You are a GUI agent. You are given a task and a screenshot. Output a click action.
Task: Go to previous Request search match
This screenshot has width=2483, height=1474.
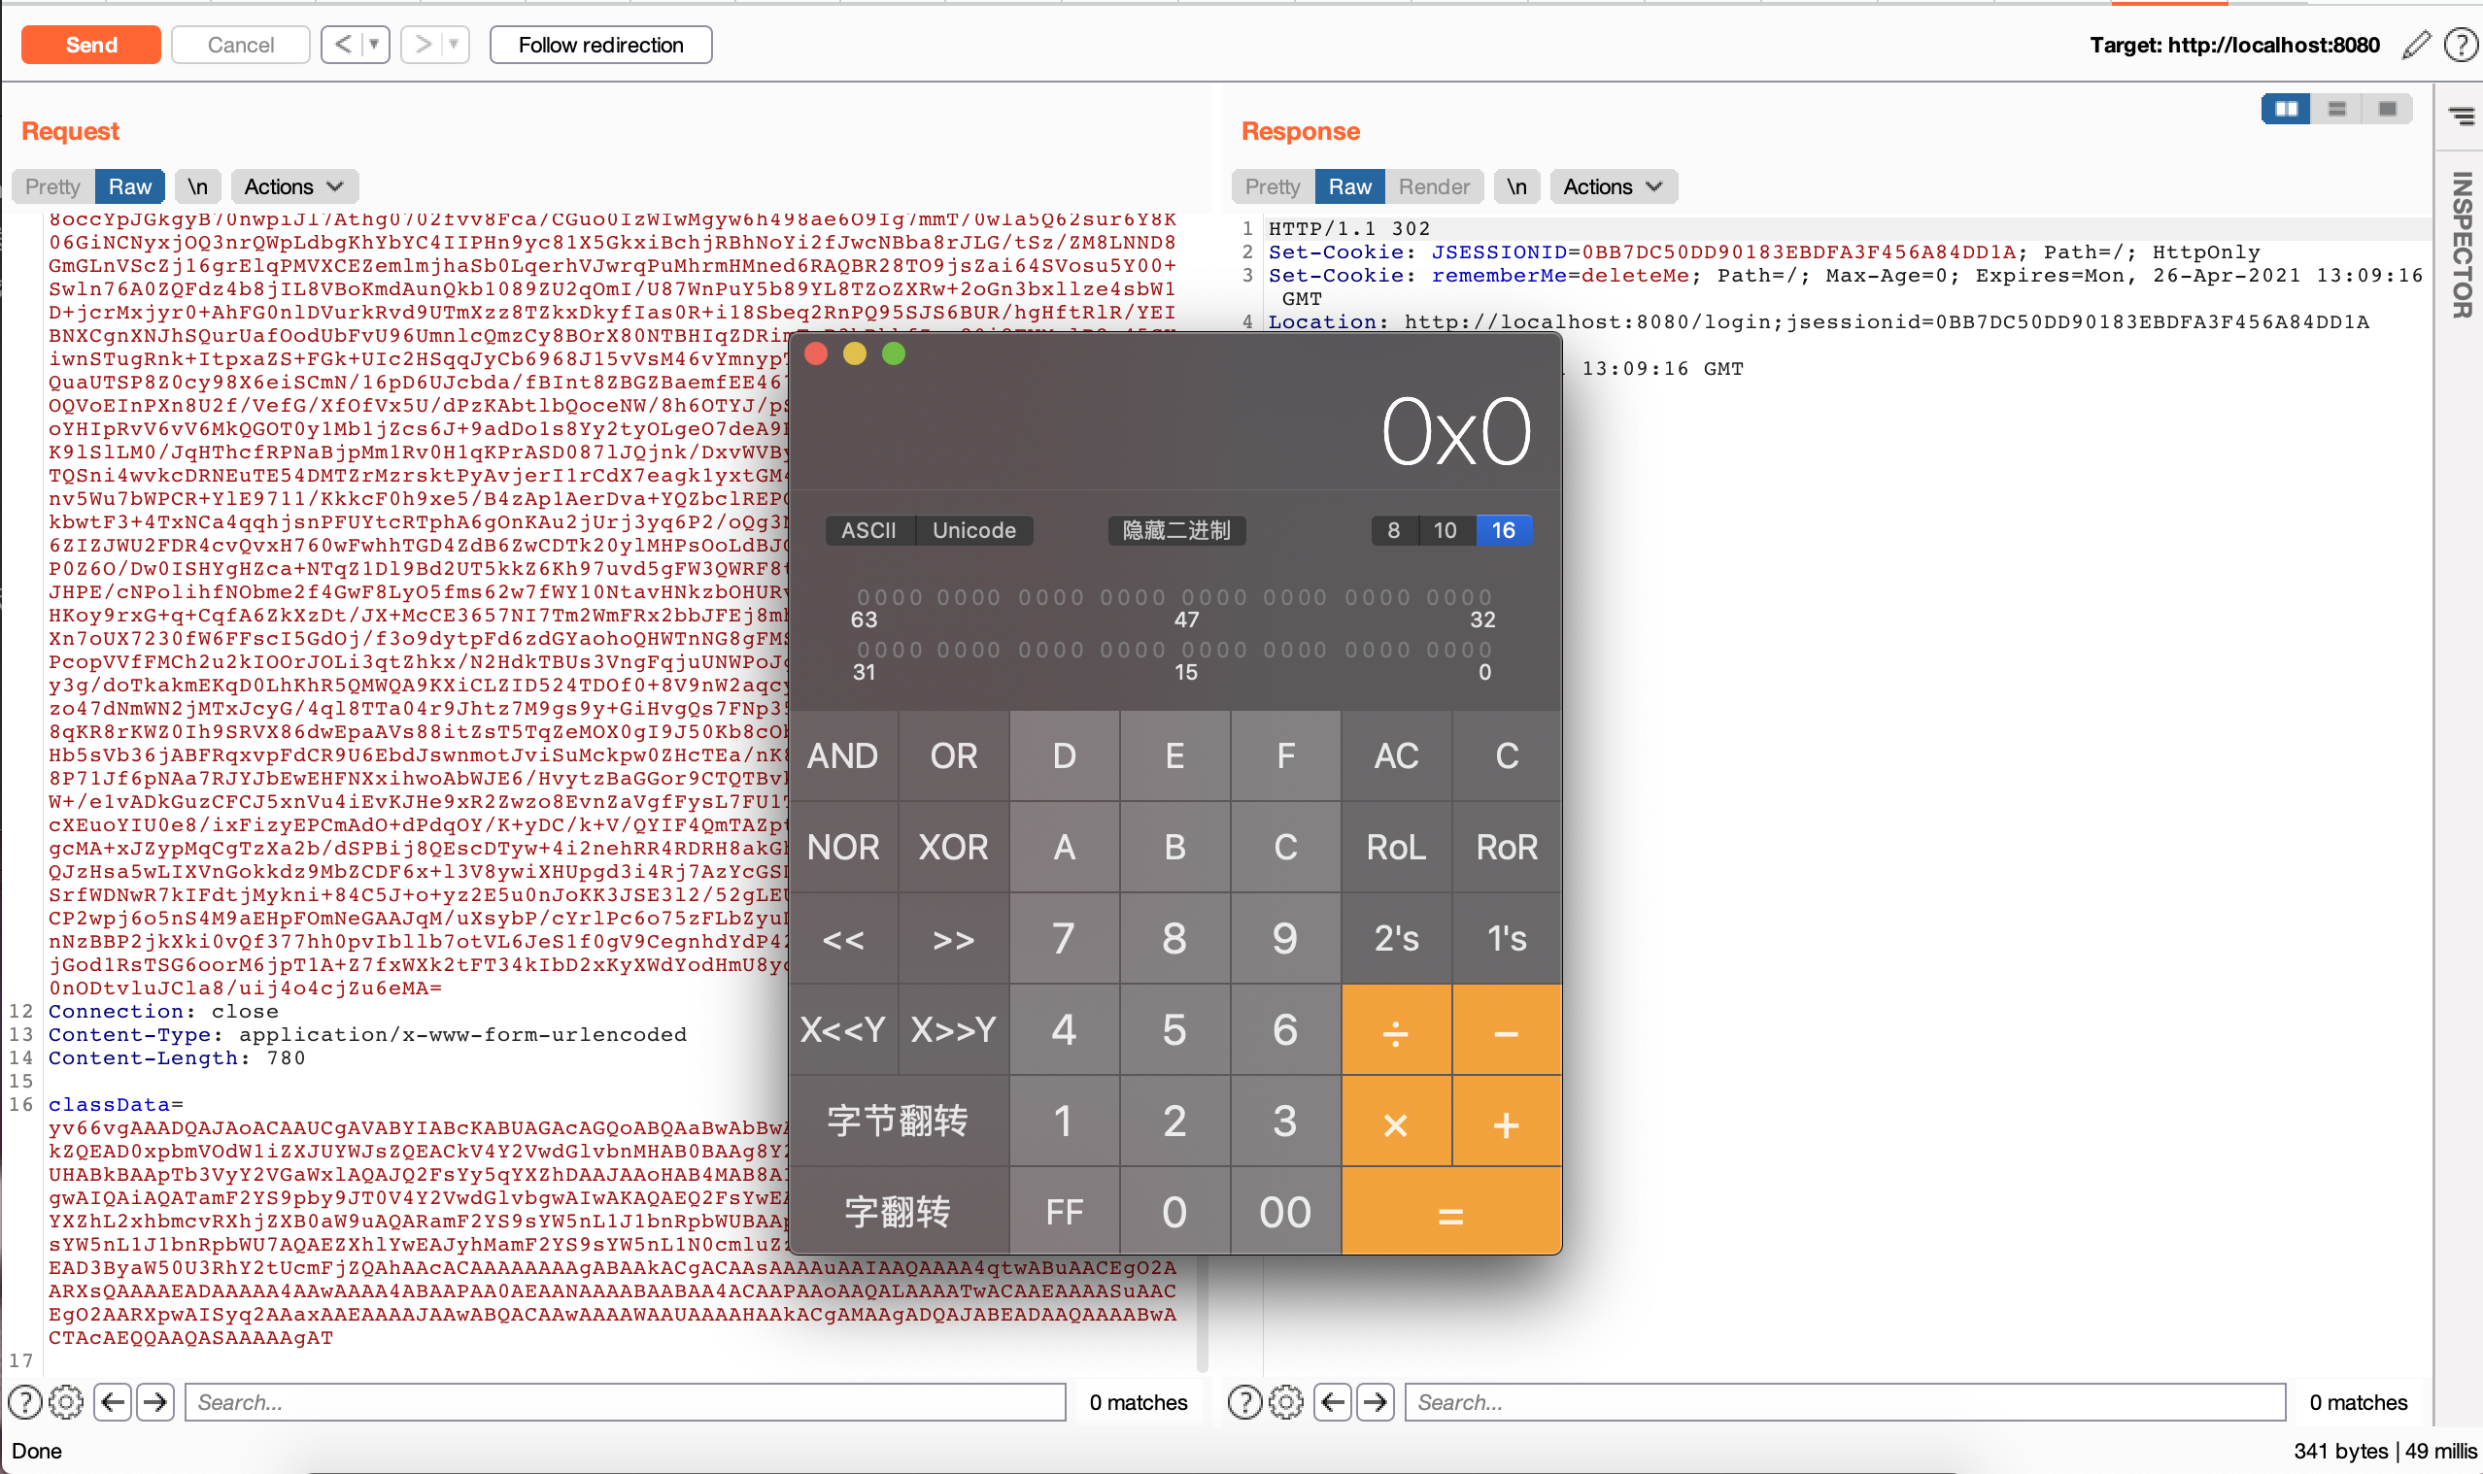pos(114,1401)
